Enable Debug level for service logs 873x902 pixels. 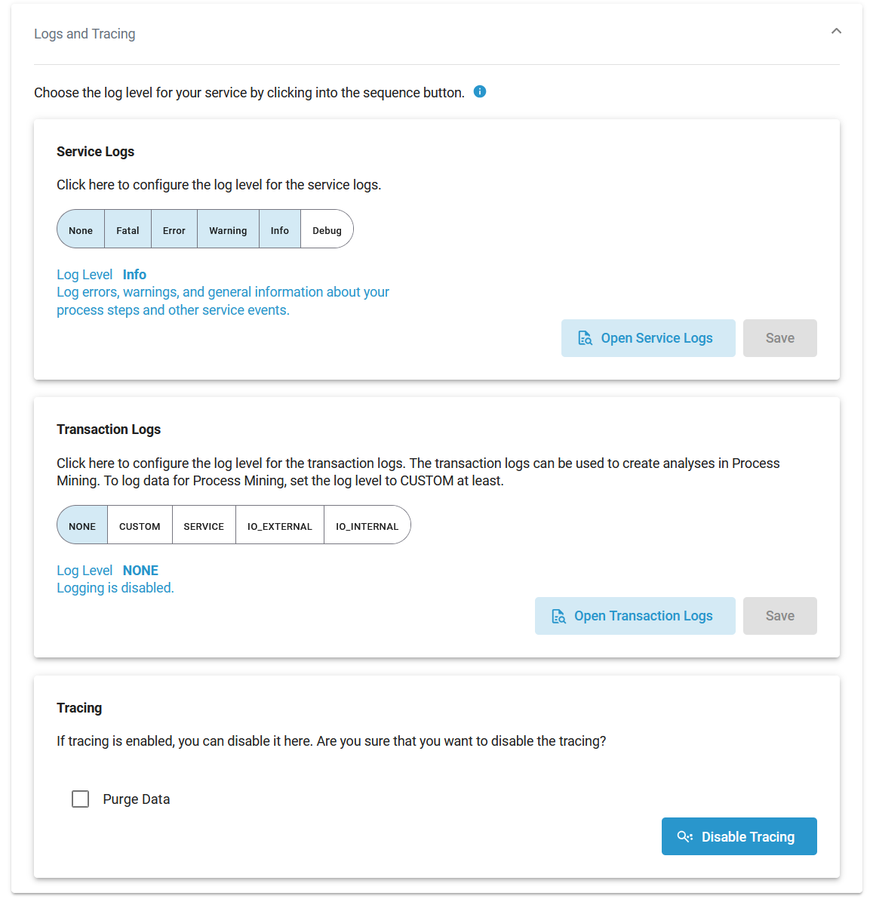click(327, 230)
